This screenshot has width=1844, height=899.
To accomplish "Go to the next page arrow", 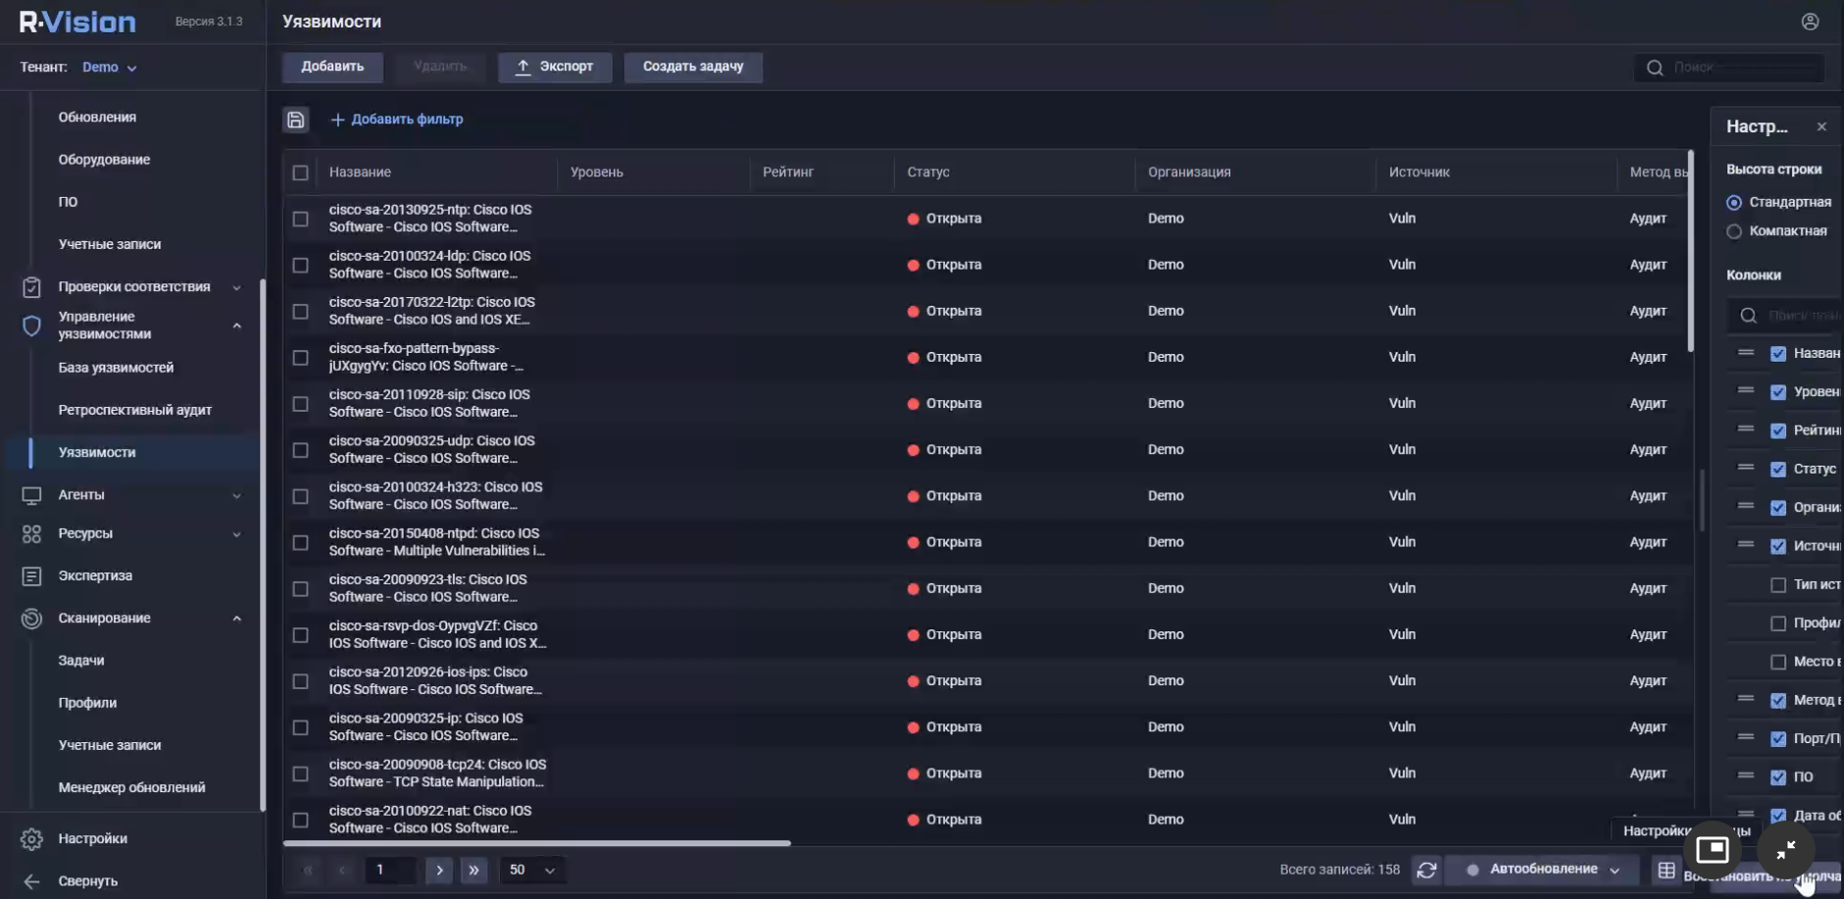I will pos(439,870).
